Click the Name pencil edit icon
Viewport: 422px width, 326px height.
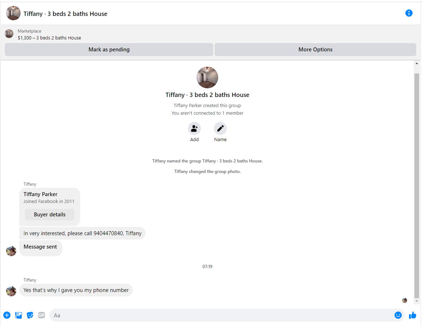[x=220, y=128]
